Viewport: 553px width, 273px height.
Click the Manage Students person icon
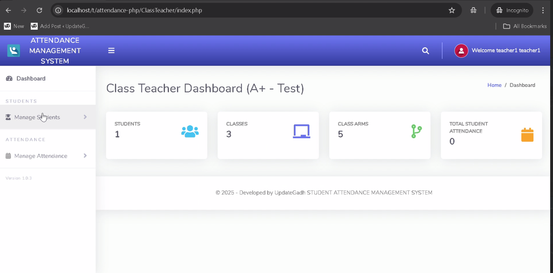click(x=8, y=117)
